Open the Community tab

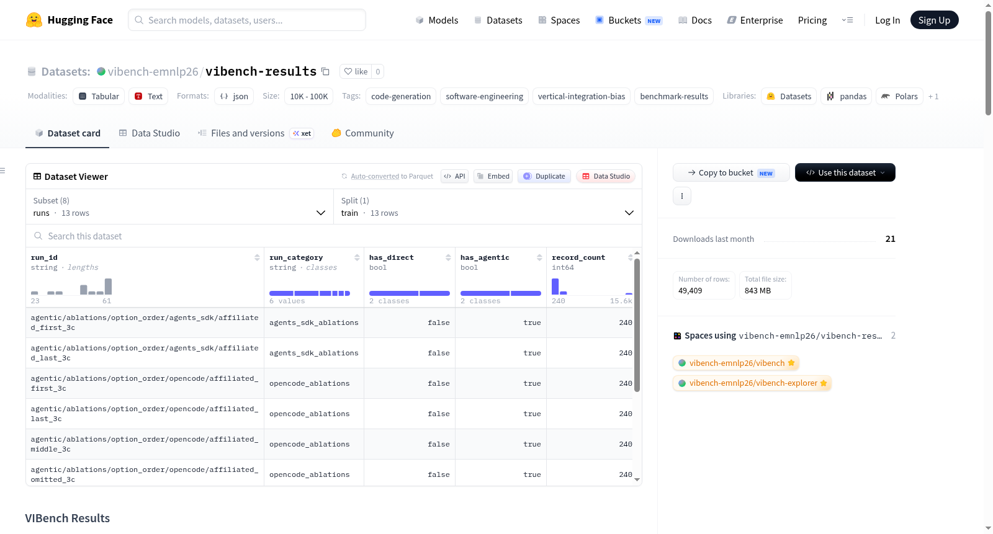click(x=362, y=133)
